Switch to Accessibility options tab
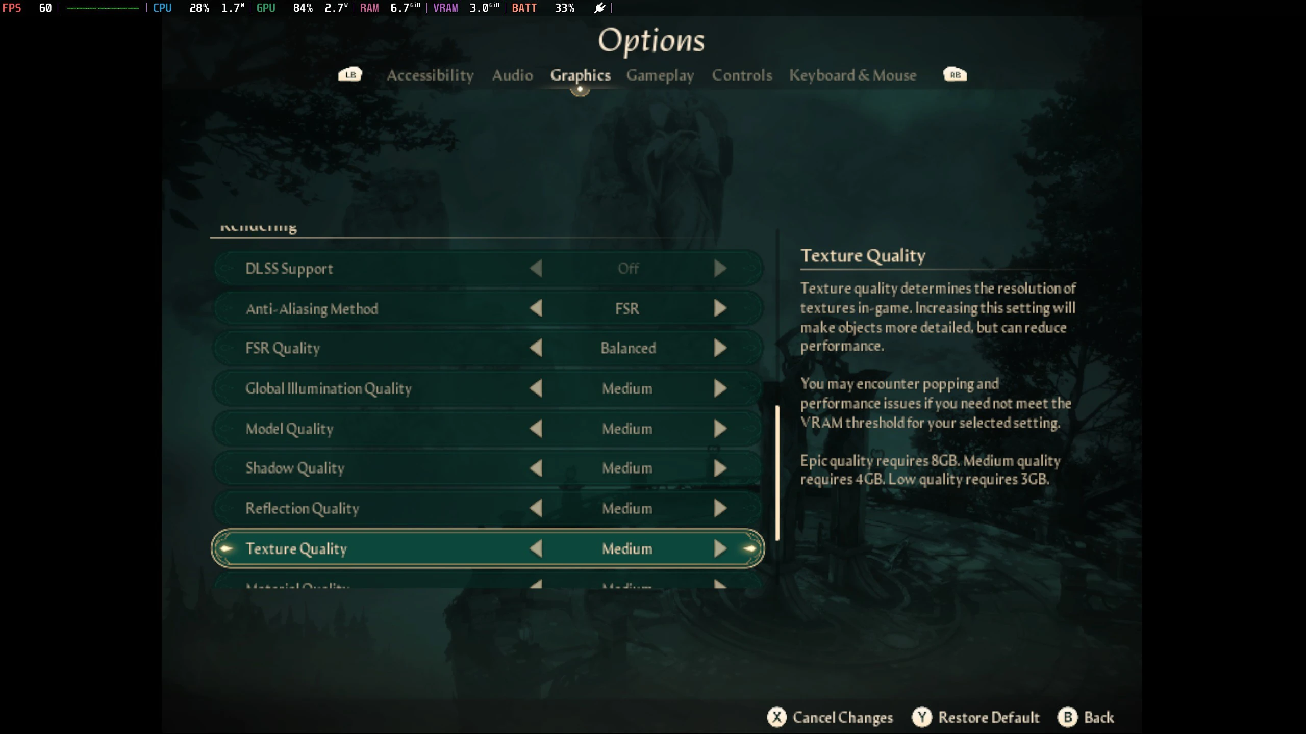 pos(429,74)
